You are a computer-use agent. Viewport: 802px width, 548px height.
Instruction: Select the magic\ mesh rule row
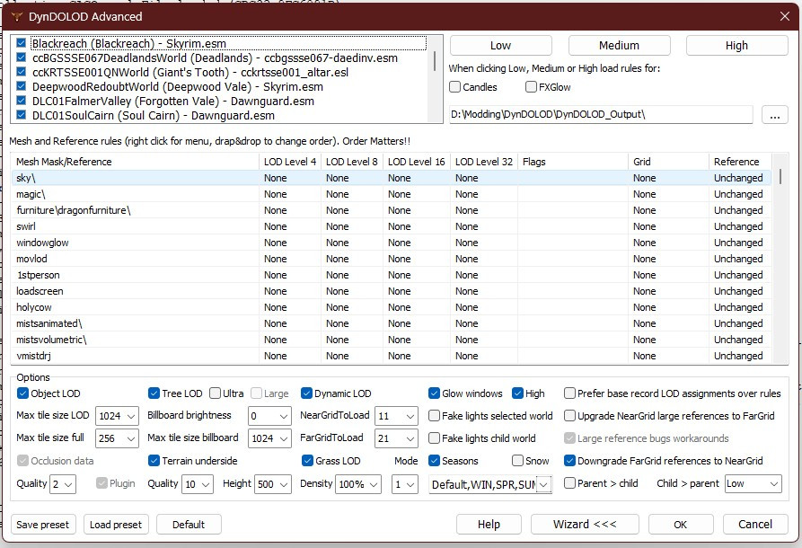click(392, 194)
